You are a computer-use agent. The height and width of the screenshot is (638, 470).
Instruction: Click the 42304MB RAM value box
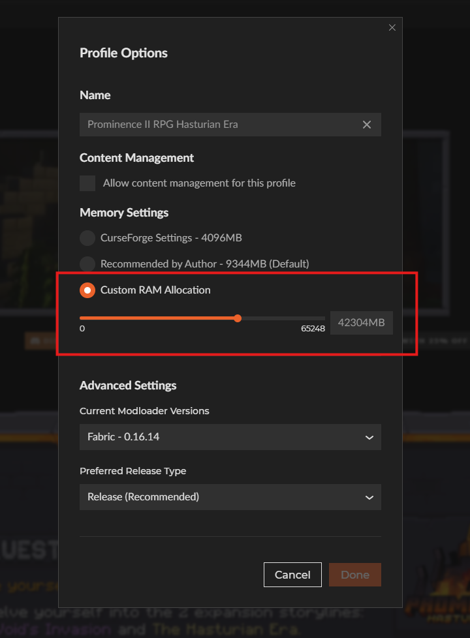(x=361, y=323)
